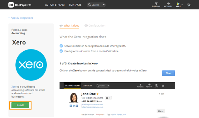
Task: Click the Jane Doe name heading
Action: (89, 94)
